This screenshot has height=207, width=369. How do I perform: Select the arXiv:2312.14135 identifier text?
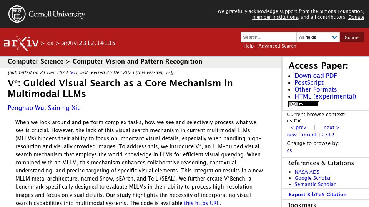(x=88, y=43)
